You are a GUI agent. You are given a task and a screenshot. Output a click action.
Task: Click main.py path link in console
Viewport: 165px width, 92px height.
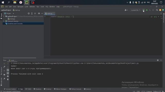111,63
